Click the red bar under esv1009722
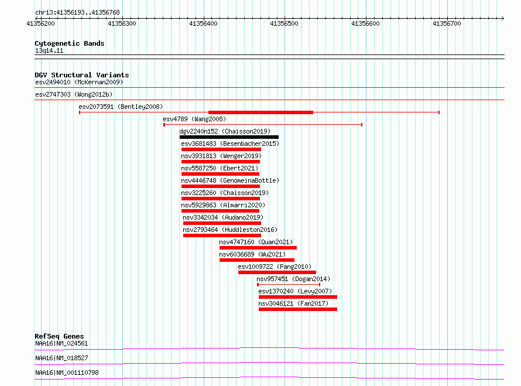 pyautogui.click(x=277, y=272)
